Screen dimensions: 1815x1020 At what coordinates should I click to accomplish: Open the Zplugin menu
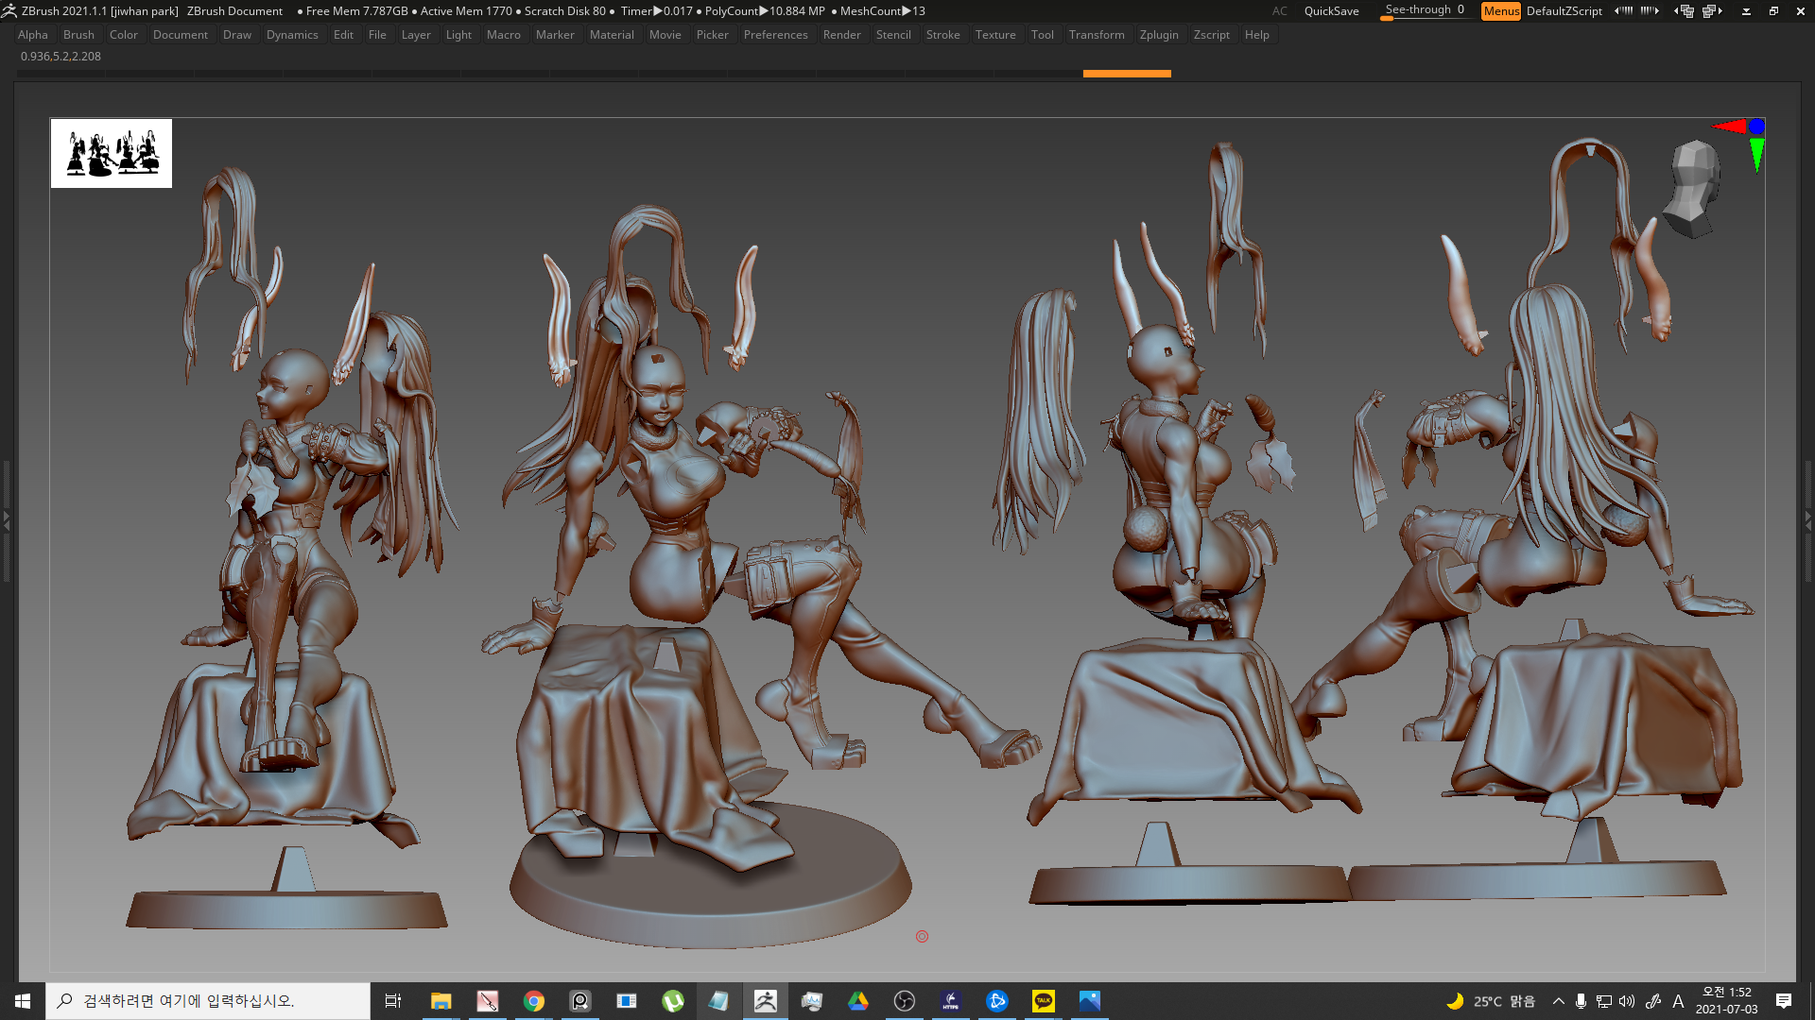(x=1158, y=35)
